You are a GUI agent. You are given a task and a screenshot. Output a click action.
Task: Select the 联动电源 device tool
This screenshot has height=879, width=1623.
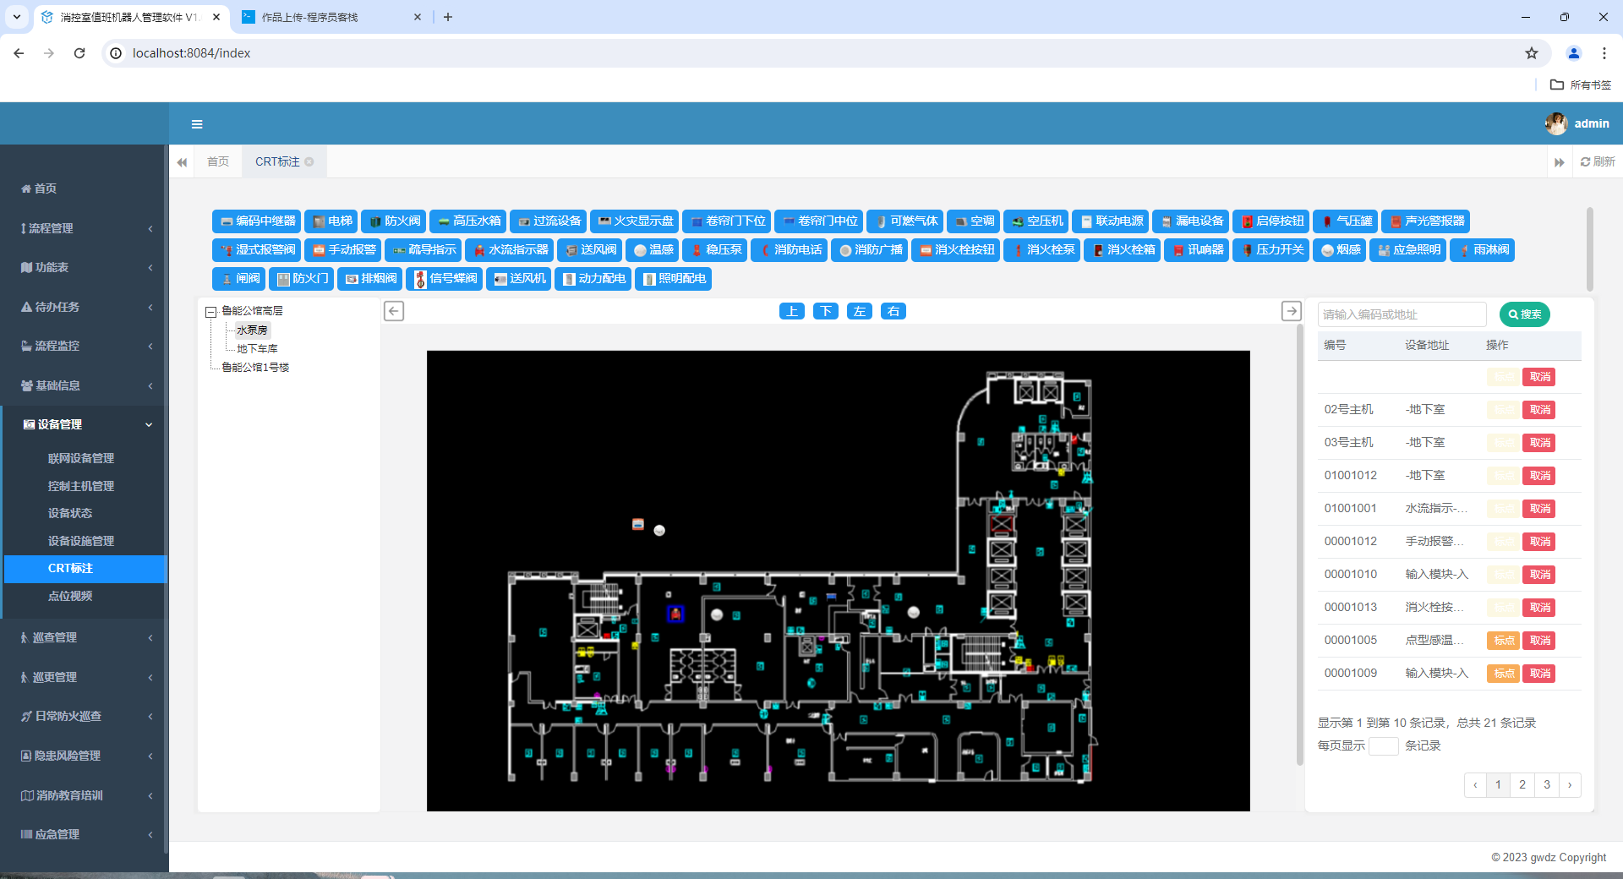click(1110, 221)
